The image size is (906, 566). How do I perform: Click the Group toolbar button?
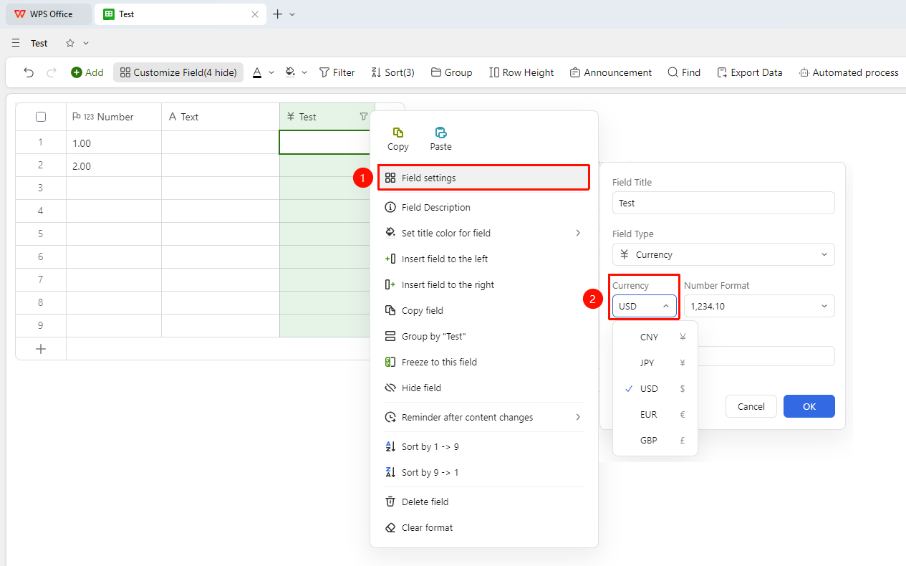click(451, 72)
